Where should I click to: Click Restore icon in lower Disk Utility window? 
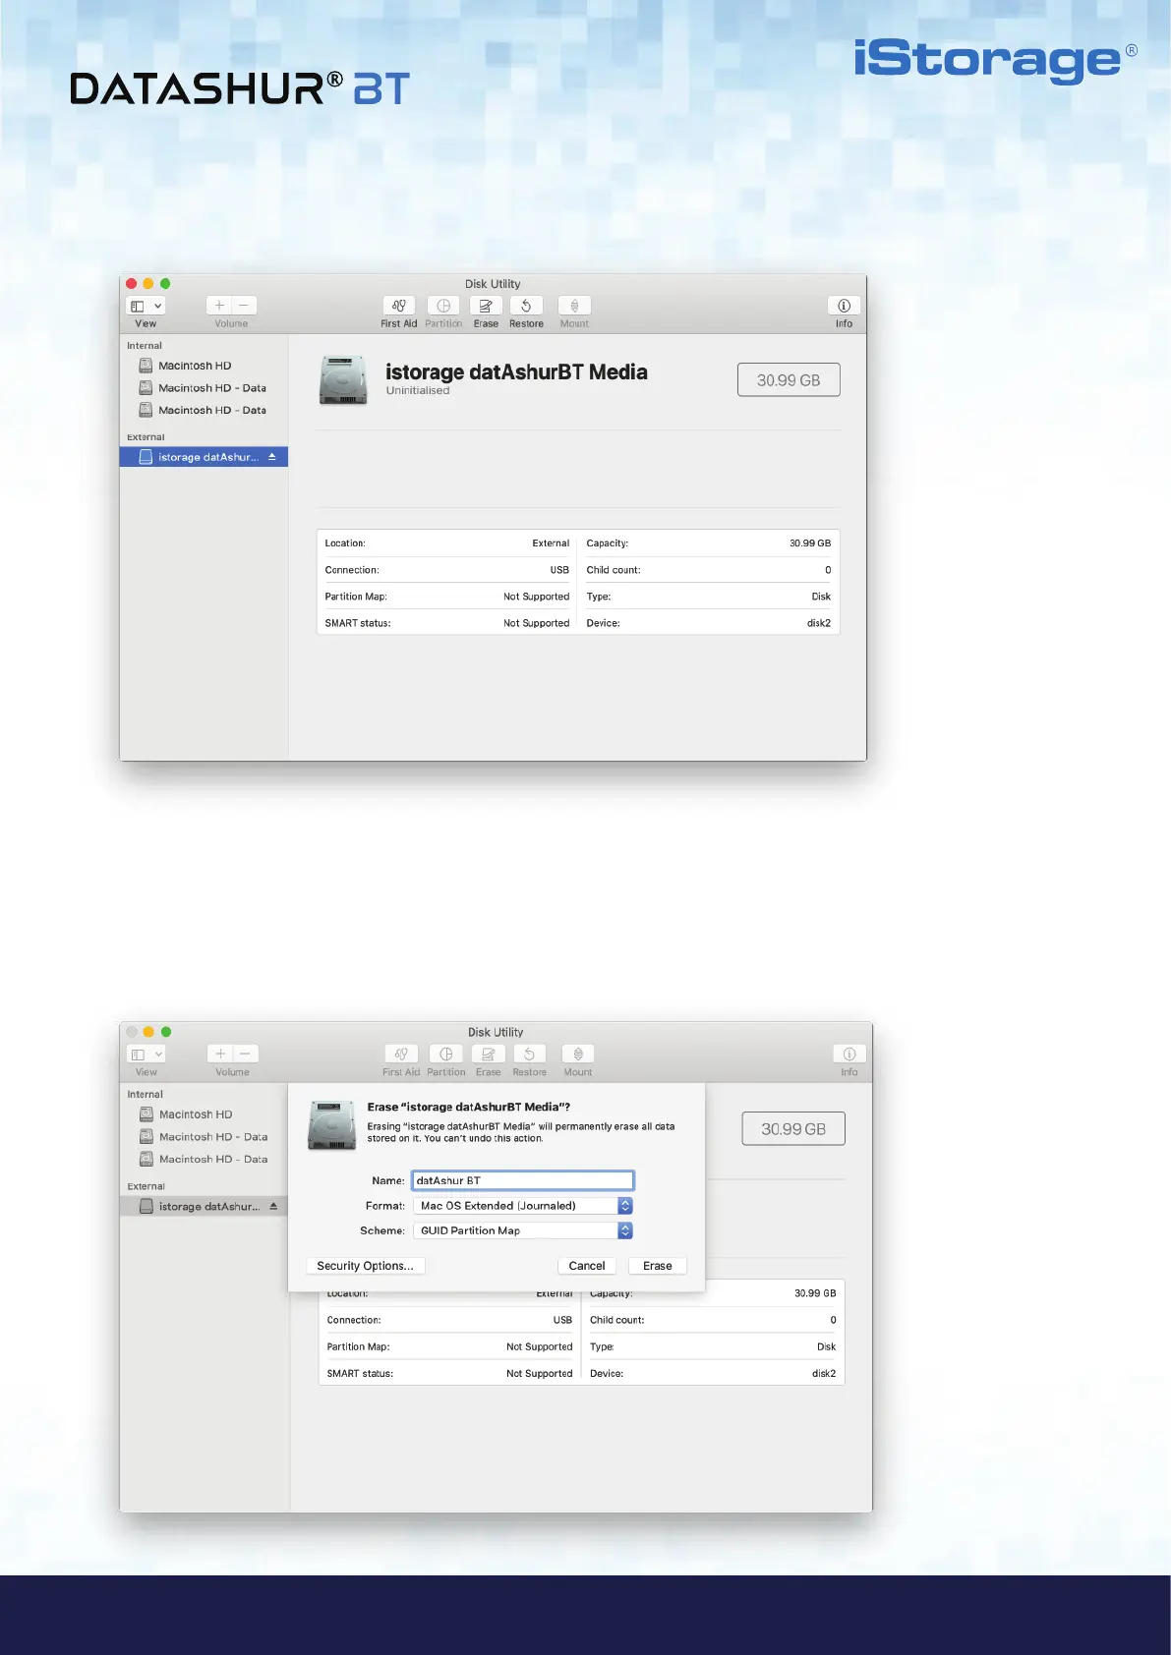(529, 1054)
